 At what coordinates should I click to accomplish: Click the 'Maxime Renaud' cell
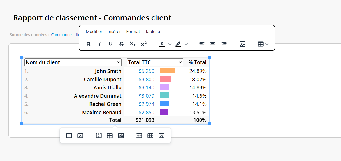[x=73, y=112]
